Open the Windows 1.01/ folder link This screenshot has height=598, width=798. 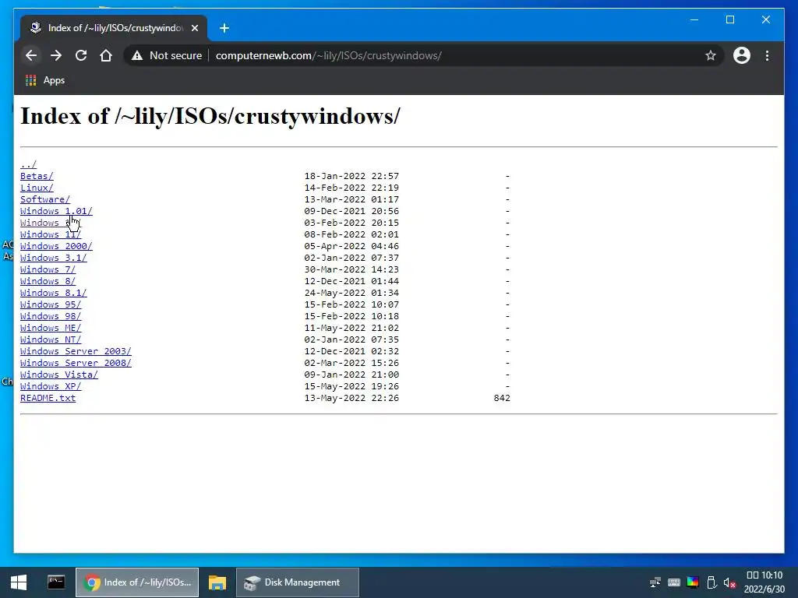coord(56,211)
